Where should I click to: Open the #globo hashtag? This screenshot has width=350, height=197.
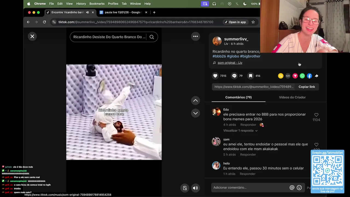233,56
